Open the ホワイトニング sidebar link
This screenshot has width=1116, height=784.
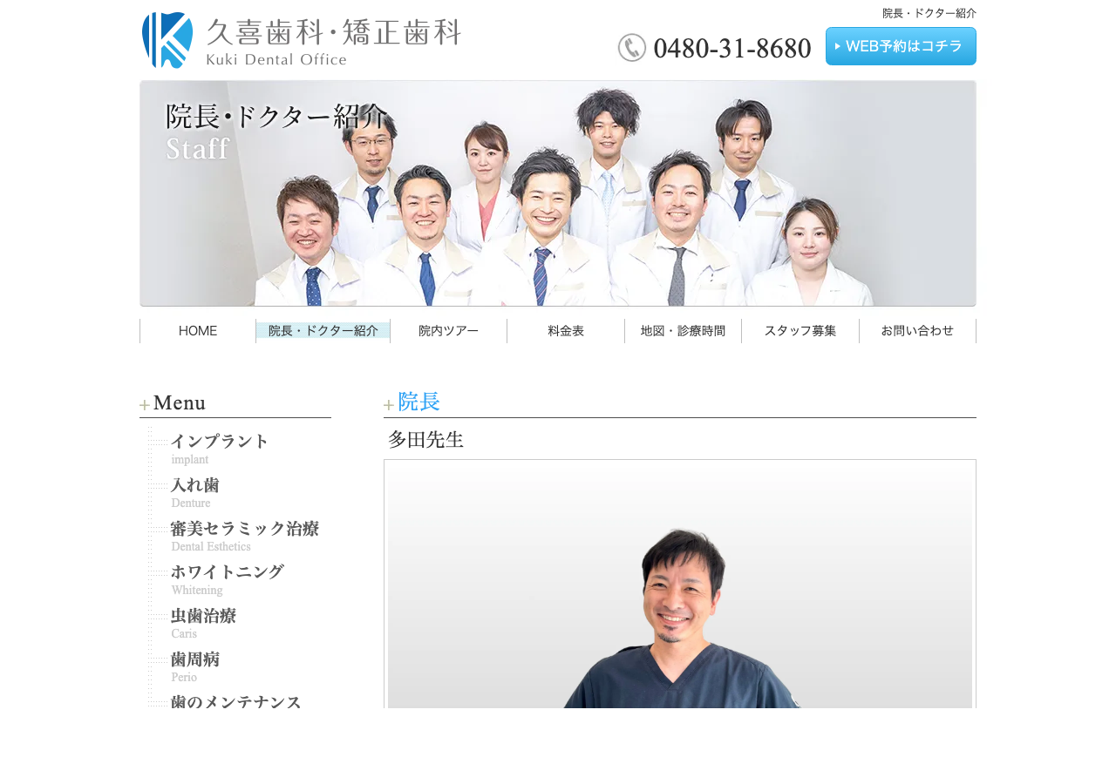click(x=227, y=579)
